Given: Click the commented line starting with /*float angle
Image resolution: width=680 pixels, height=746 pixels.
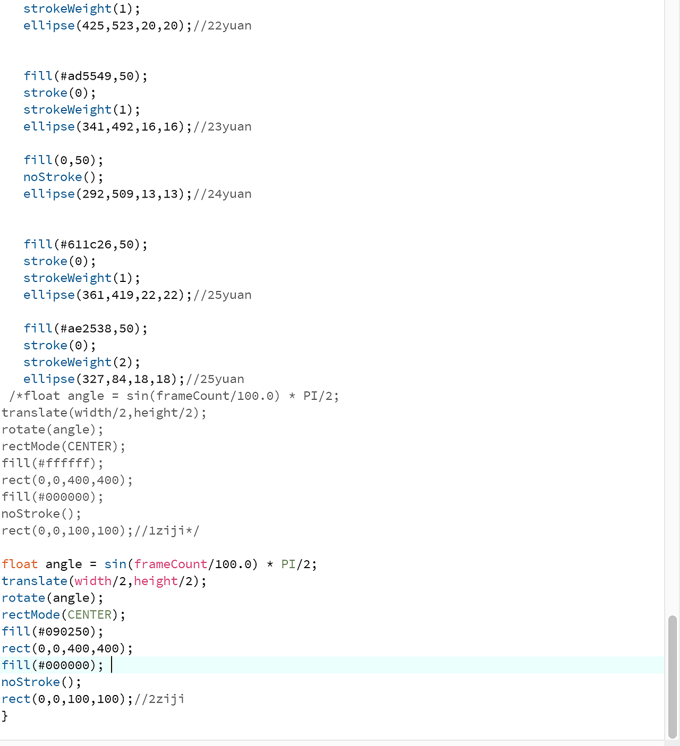Looking at the screenshot, I should coord(174,396).
